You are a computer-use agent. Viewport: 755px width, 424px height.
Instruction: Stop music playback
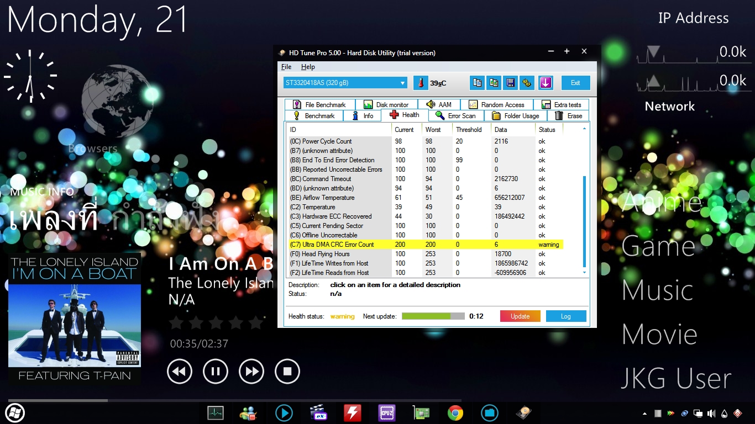tap(287, 372)
